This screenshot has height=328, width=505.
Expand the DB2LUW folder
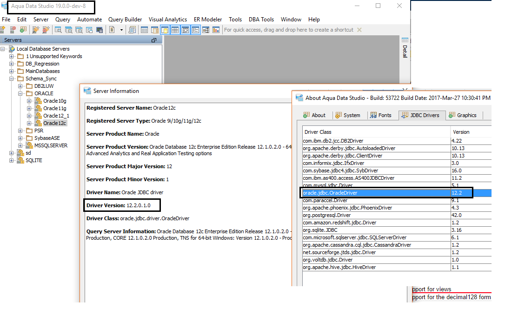20,86
